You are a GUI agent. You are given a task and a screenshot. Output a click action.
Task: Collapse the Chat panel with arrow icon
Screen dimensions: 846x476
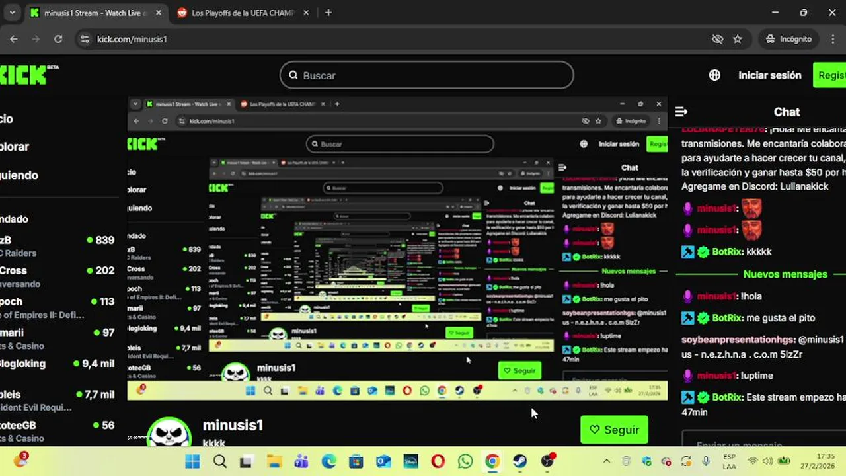[681, 112]
